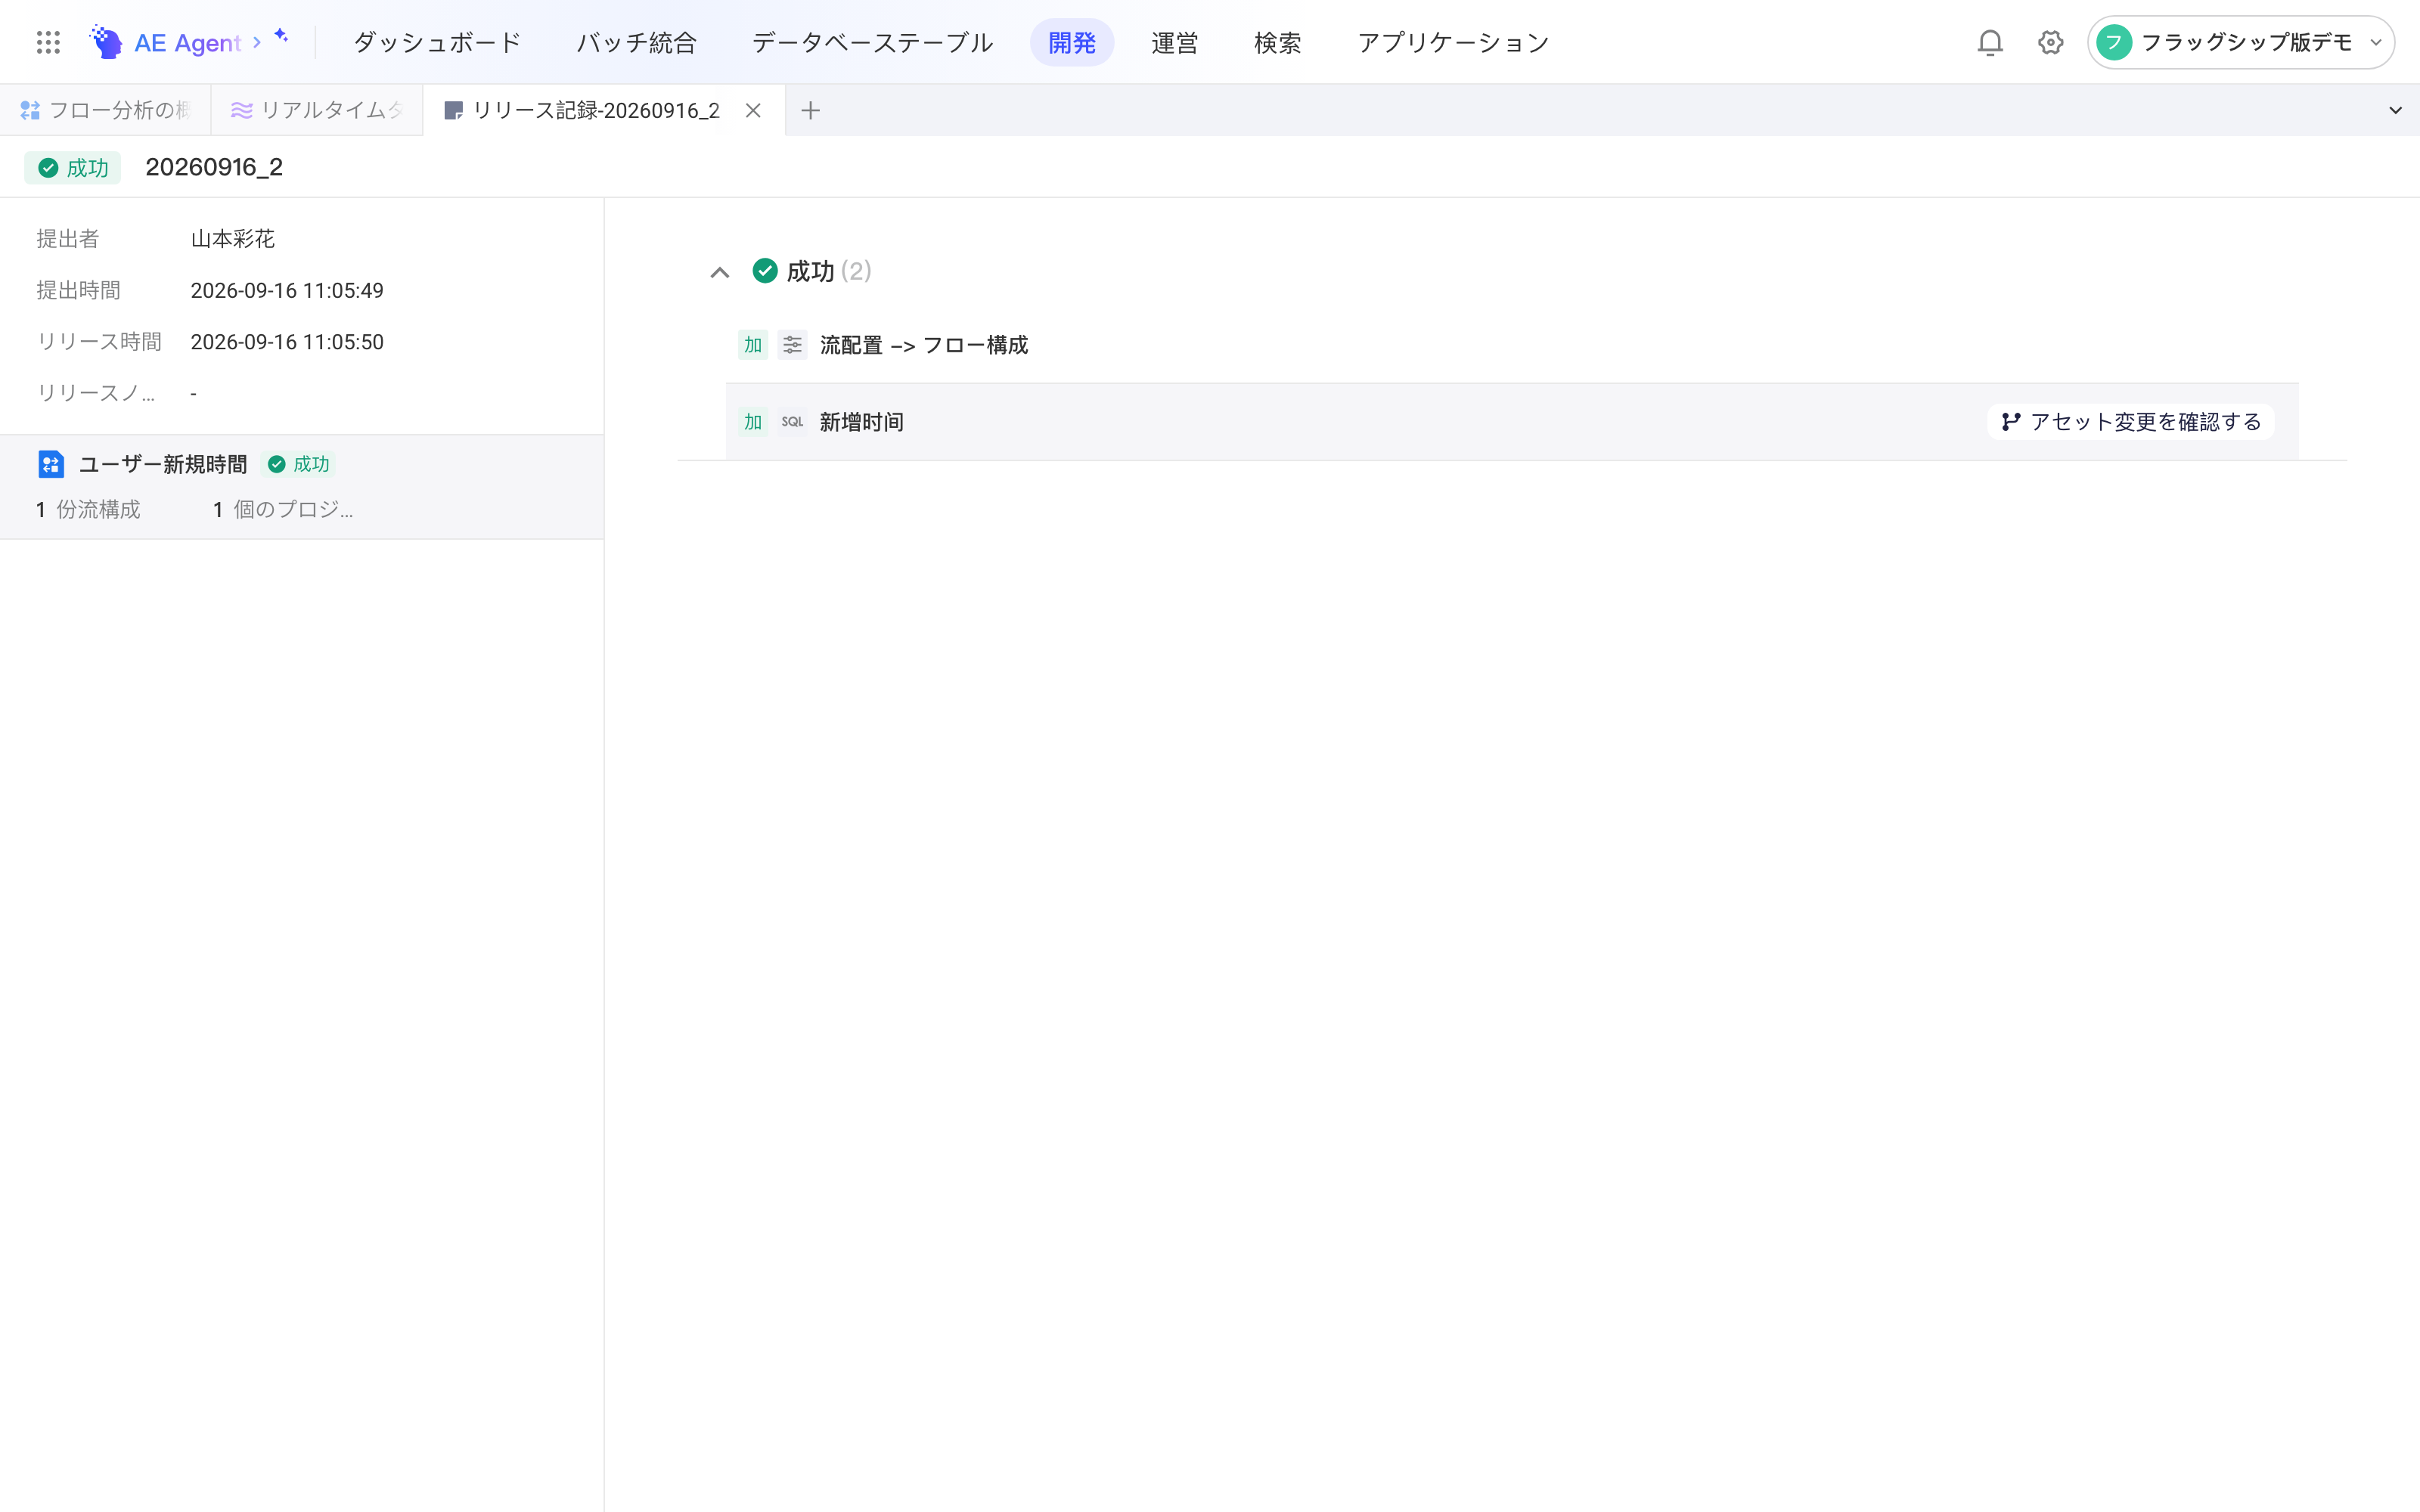Click the ユーザー新規時間 flow icon
This screenshot has height=1512, width=2420.
[51, 464]
